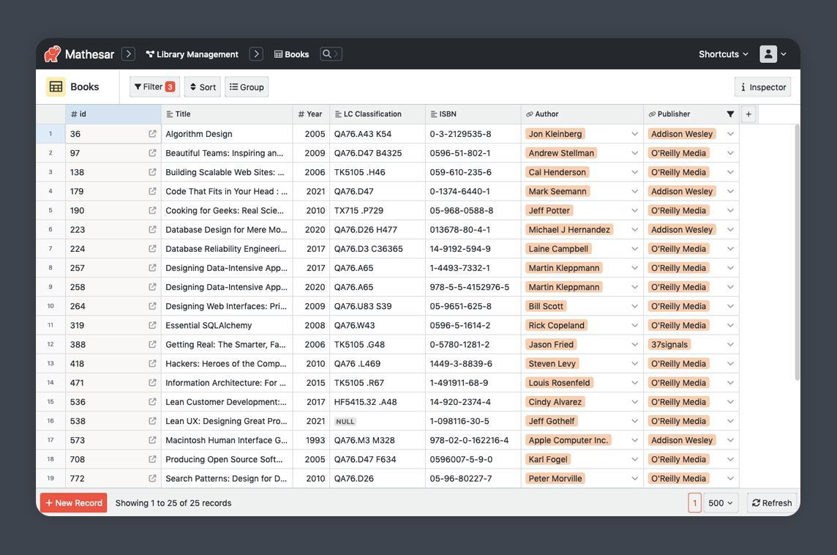Image resolution: width=837 pixels, height=555 pixels.
Task: Open record 772 via its expand icon
Action: [153, 479]
